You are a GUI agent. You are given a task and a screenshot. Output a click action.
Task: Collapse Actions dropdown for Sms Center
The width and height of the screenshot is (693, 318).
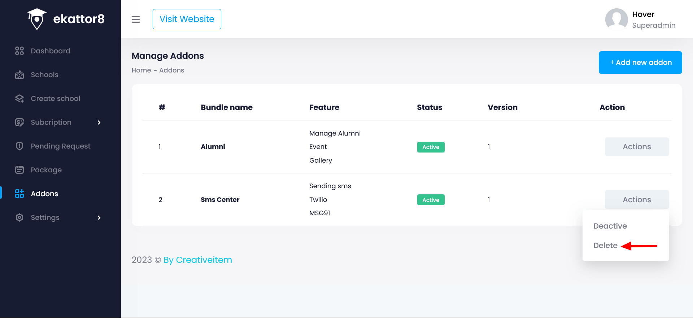(637, 200)
